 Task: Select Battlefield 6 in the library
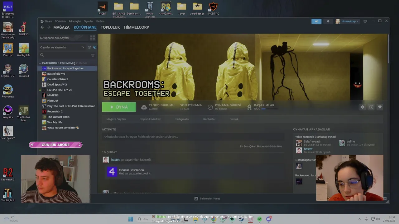point(68,74)
